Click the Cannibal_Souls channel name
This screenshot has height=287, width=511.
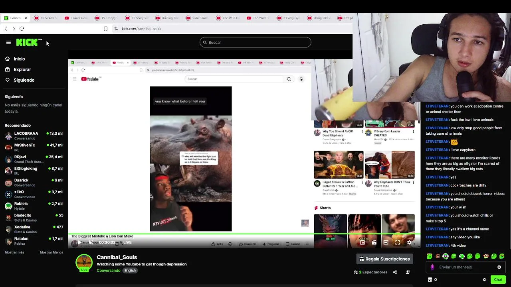[x=117, y=257]
